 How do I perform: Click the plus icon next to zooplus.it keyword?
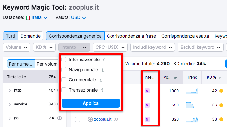coord(90,119)
